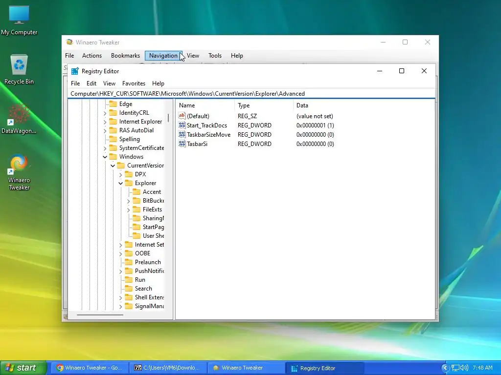Open Registry Editor File menu
This screenshot has width=501, height=375.
[x=75, y=83]
